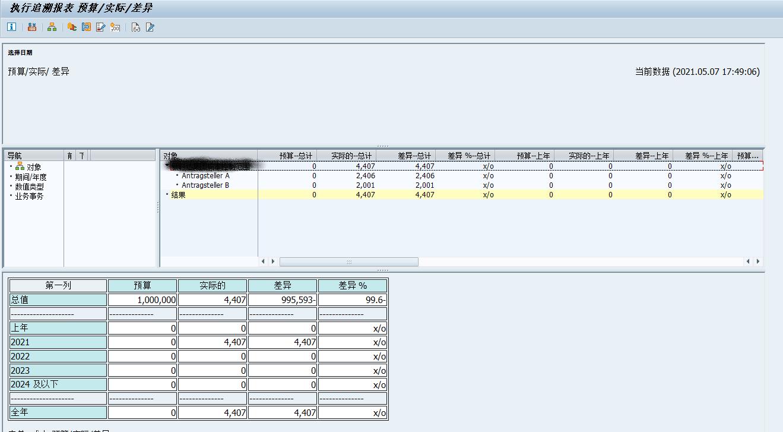Click the 2023 row label
This screenshot has height=432, width=783.
point(58,371)
